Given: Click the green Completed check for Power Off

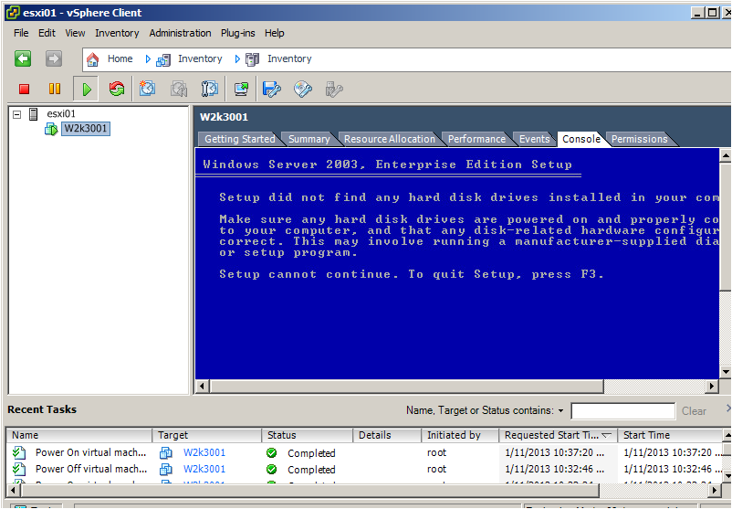Looking at the screenshot, I should tap(271, 470).
